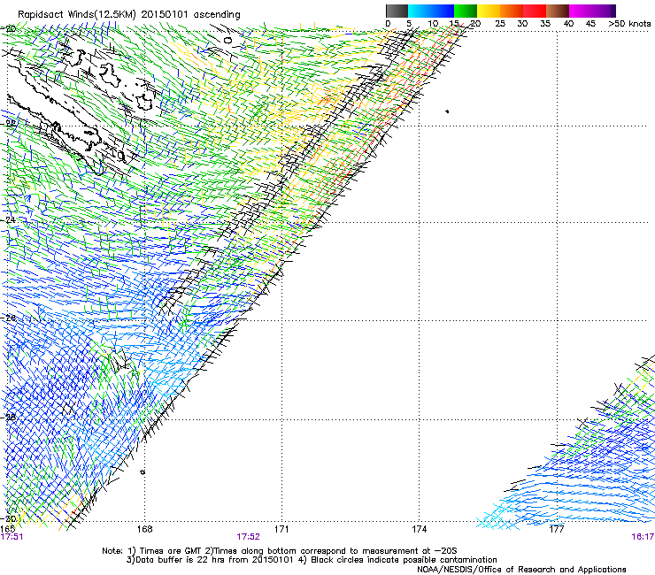This screenshot has height=575, width=655.
Task: Click the title 'Rapidscat Winds(12.5KM) 20150101 ascending'
Action: click(129, 15)
